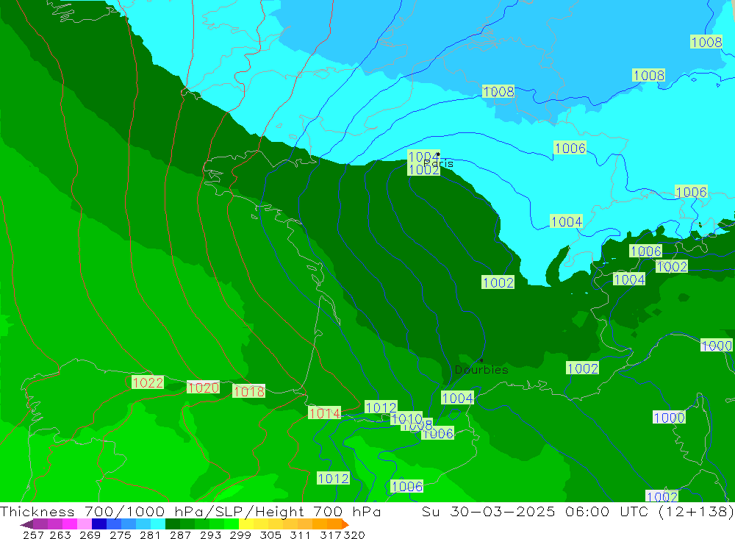Screen dimensions: 735x539
Task: Click the orange right arrow of color scale
Action: [345, 524]
